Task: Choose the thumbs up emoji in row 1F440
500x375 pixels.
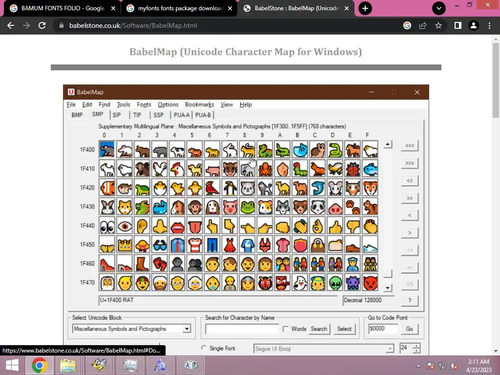Action: 335,226
